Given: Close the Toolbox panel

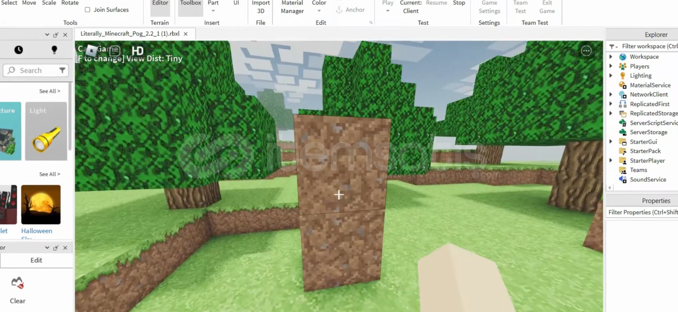Looking at the screenshot, I should tap(65, 35).
